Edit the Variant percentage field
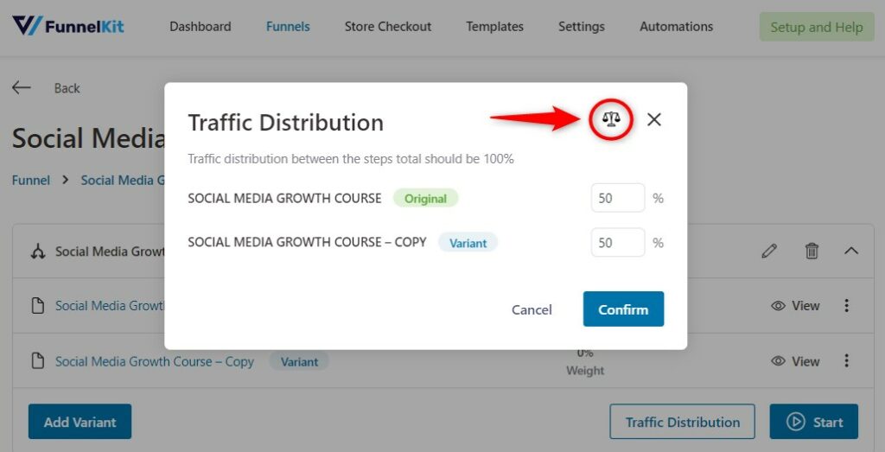 pyautogui.click(x=617, y=243)
